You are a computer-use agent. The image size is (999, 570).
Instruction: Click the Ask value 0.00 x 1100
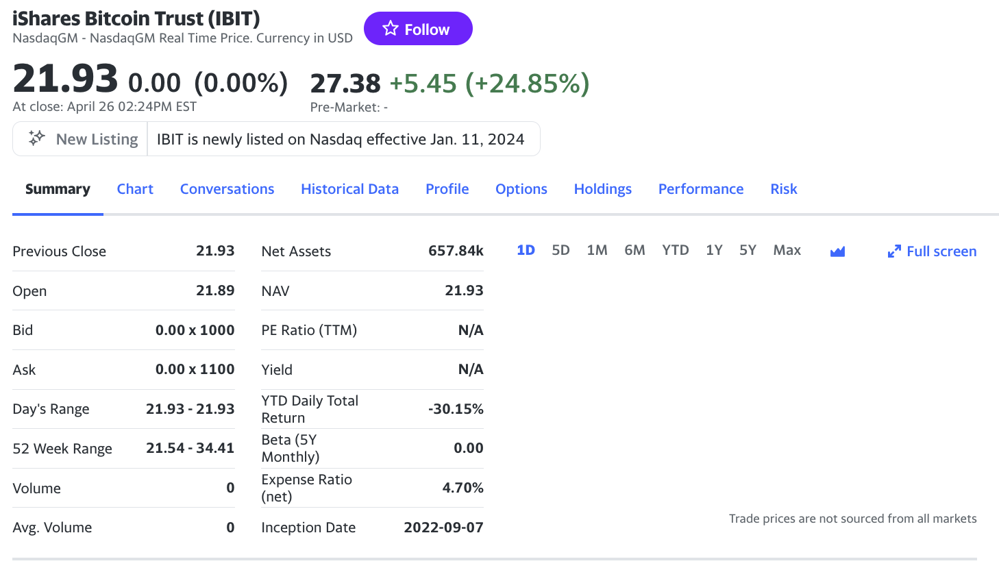(195, 369)
